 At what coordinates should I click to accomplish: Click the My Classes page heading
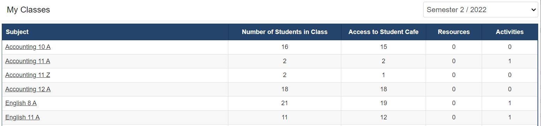click(29, 10)
